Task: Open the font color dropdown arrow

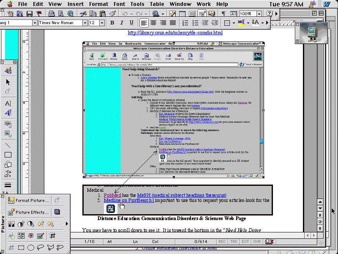Action: tap(262, 23)
